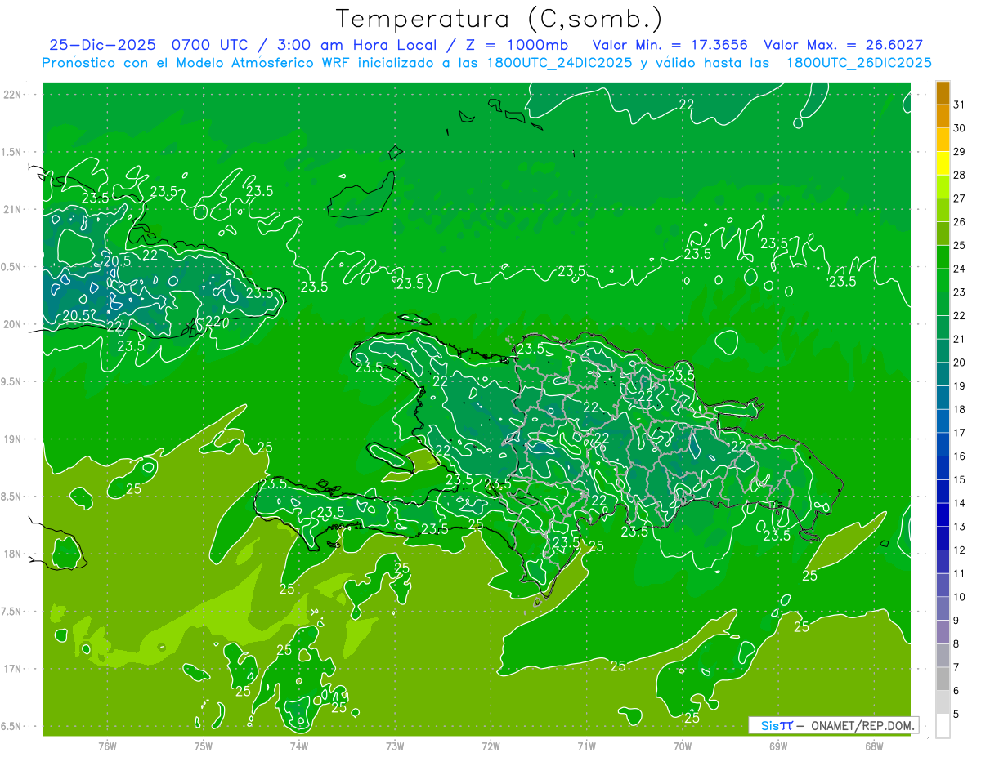
Task: Select the '0700 UTC' time text
Action: [x=210, y=46]
